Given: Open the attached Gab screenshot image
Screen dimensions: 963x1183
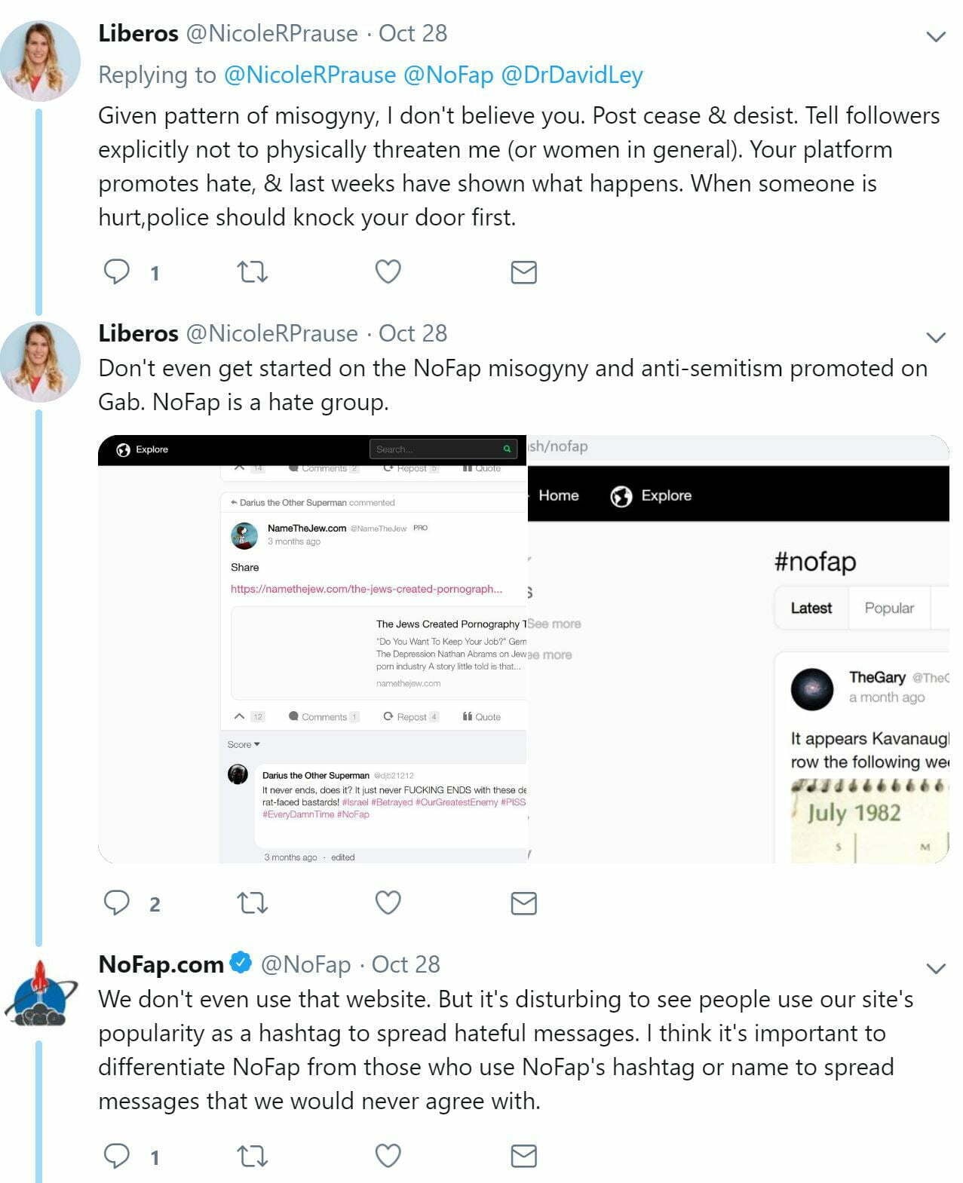Looking at the screenshot, I should click(523, 649).
